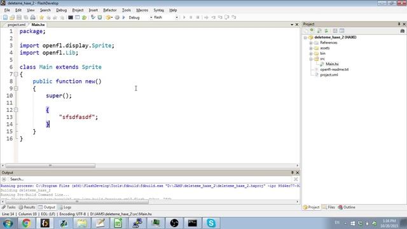Viewport: 407px width, 229px height.
Task: Collapse the src folder
Action: pyautogui.click(x=311, y=59)
